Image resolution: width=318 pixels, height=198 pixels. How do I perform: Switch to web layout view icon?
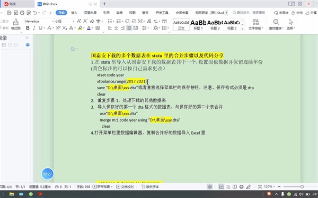click(241, 187)
